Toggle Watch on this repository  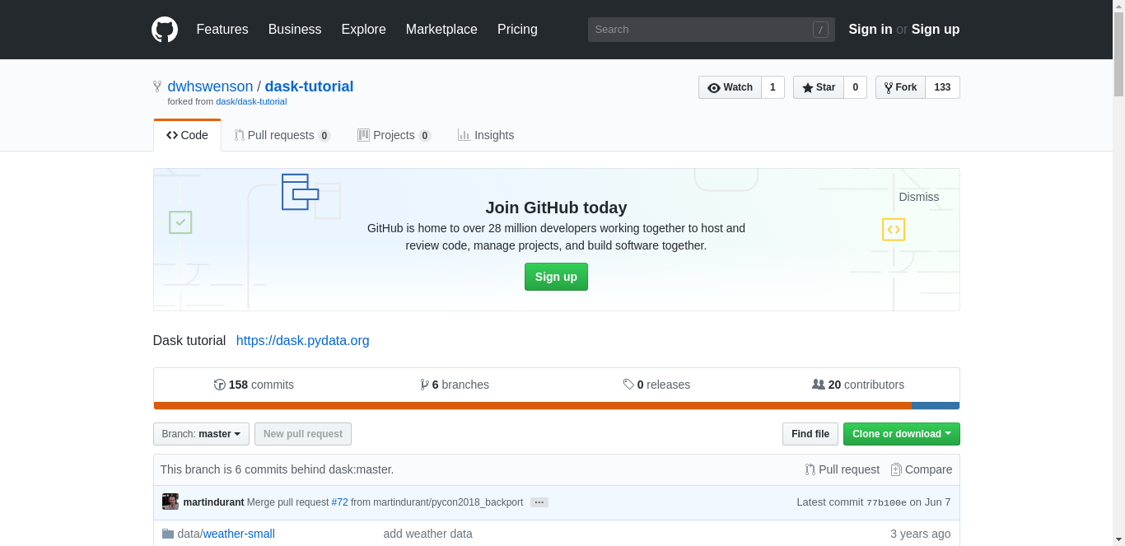tap(730, 87)
